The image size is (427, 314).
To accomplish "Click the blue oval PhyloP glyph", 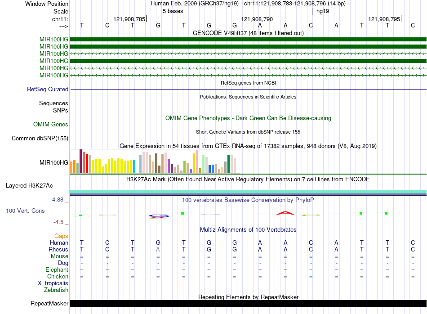I will tap(159, 216).
